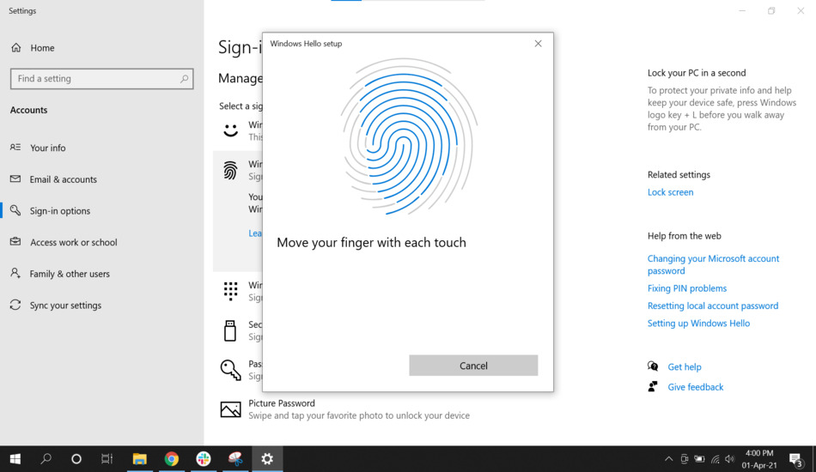The height and width of the screenshot is (472, 816).
Task: Click the Find a setting search box
Action: [x=102, y=78]
